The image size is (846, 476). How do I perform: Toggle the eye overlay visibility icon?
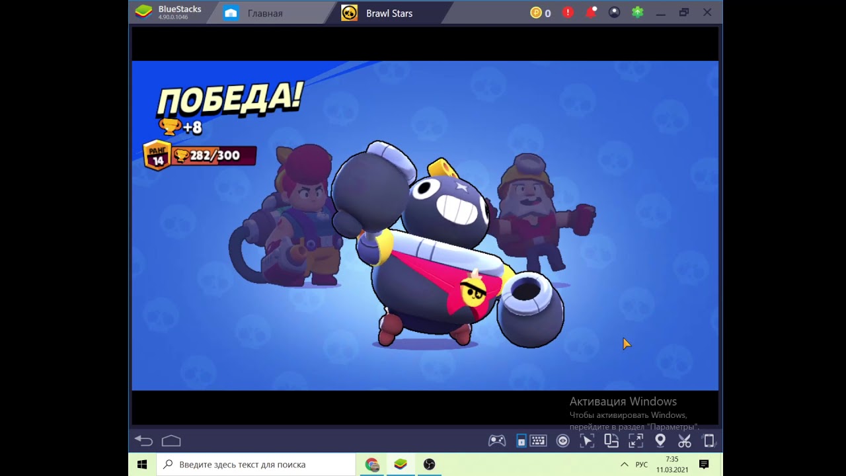pyautogui.click(x=562, y=441)
